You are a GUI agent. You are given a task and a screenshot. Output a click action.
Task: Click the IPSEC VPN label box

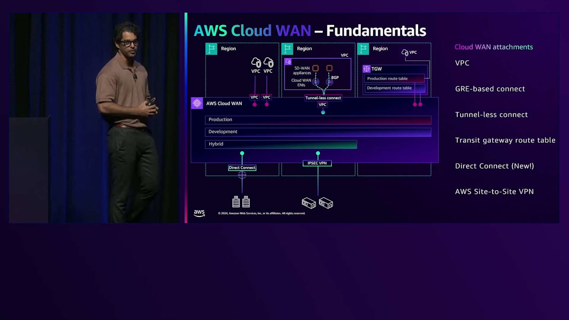[318, 163]
